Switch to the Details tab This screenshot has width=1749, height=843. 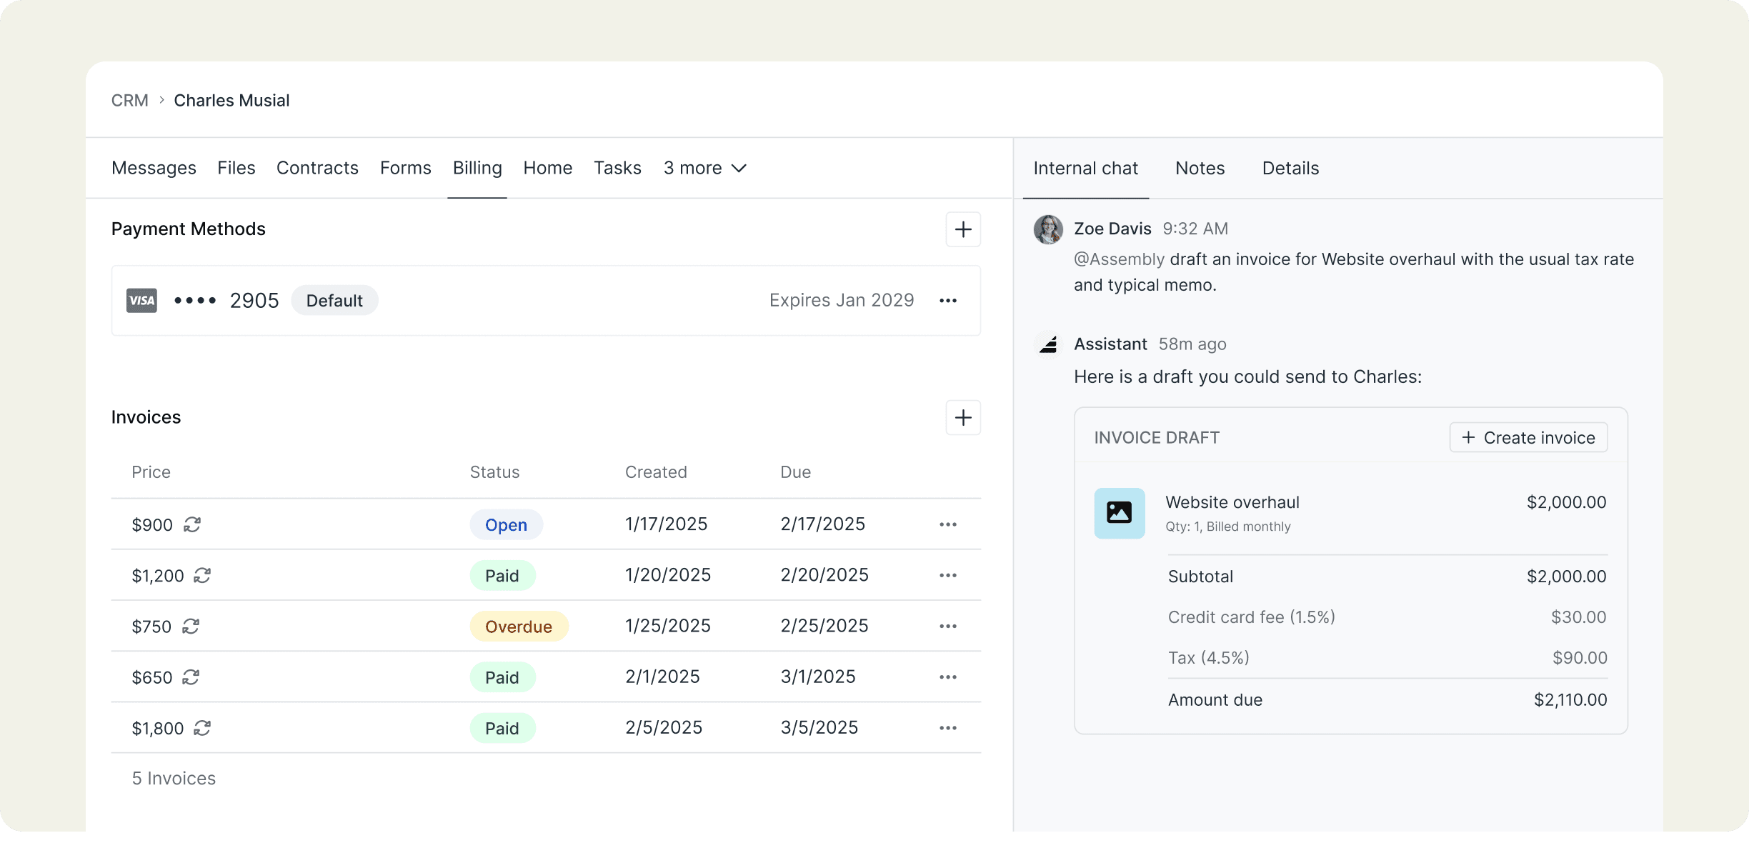1290,169
